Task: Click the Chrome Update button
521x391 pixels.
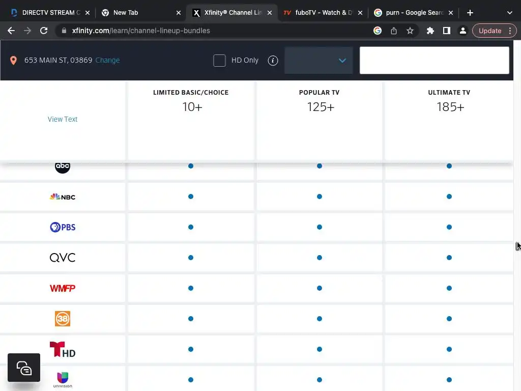Action: (490, 31)
